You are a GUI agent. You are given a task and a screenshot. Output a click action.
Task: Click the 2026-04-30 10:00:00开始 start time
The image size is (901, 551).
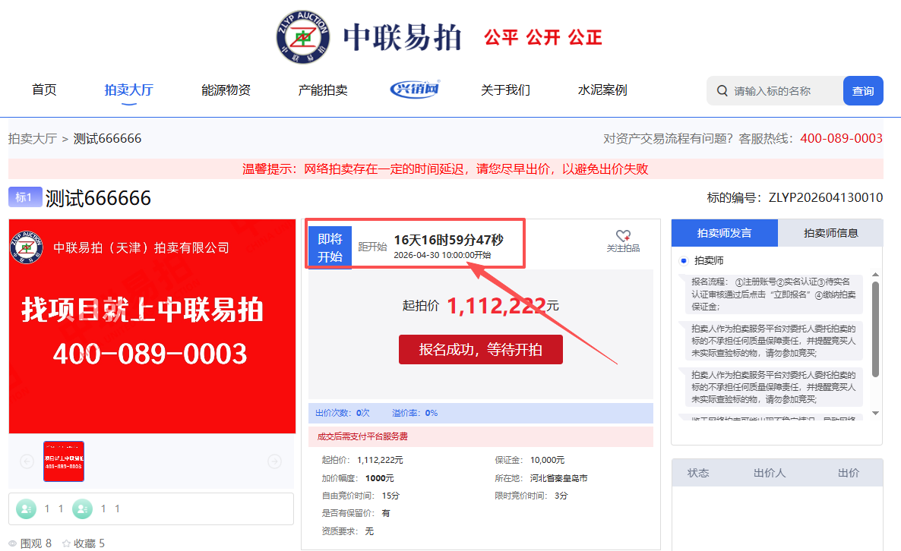[x=442, y=255]
